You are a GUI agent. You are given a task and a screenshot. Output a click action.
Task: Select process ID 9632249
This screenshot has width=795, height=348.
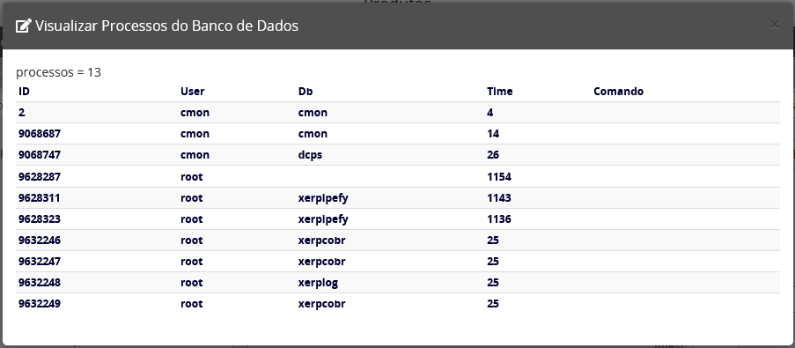39,304
